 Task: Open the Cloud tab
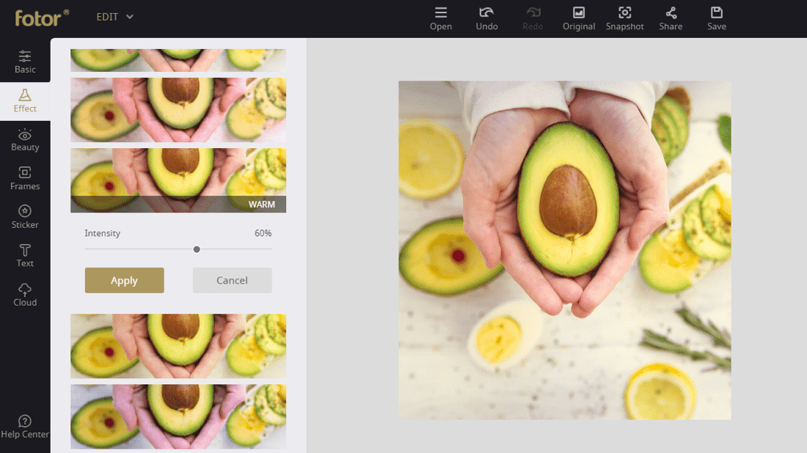[25, 295]
